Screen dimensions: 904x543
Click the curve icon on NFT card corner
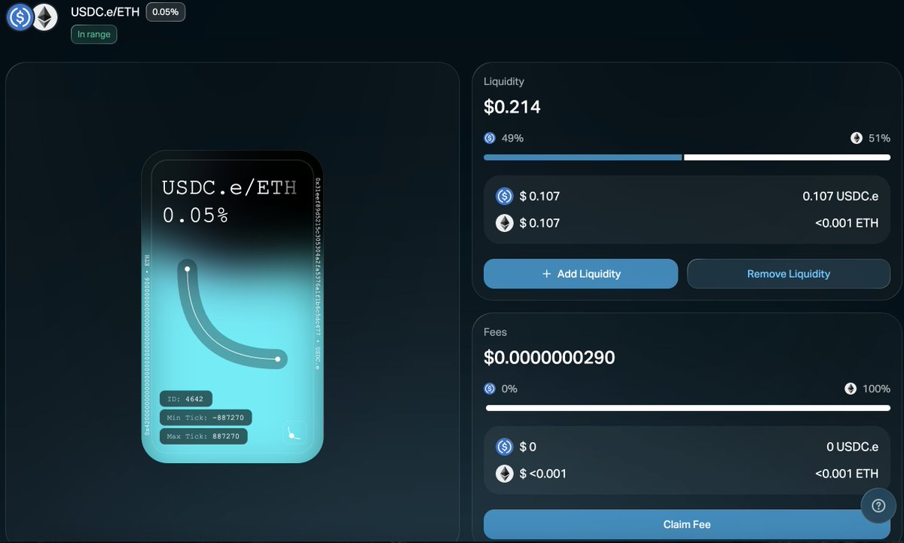pyautogui.click(x=295, y=433)
